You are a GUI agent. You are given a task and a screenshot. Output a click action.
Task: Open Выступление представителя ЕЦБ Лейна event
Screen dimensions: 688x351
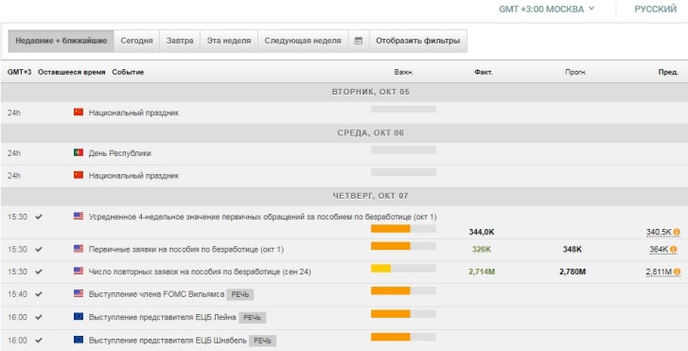163,317
